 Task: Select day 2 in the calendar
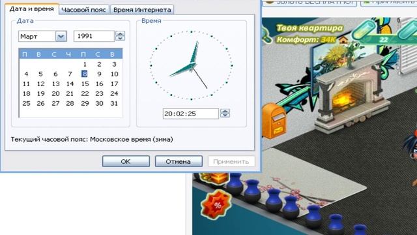99,64
